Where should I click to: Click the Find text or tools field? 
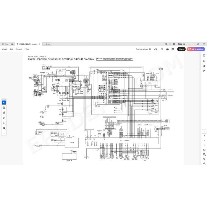[142, 49]
